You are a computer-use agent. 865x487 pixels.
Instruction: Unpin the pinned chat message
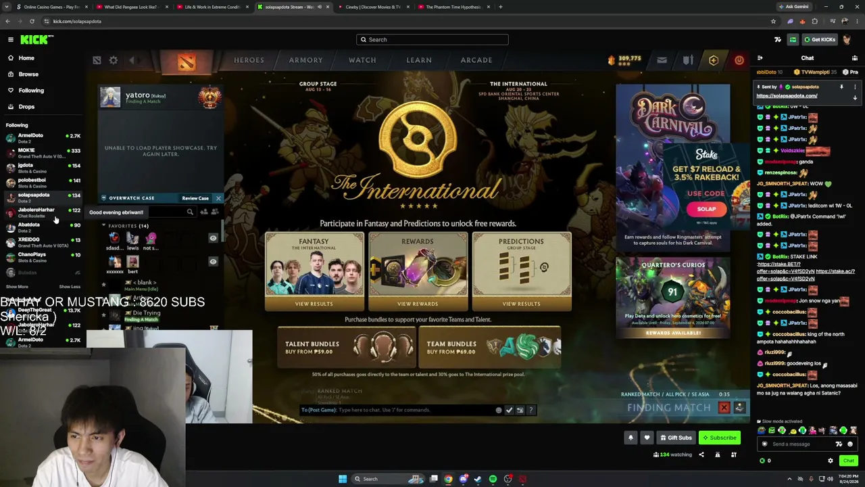point(841,87)
